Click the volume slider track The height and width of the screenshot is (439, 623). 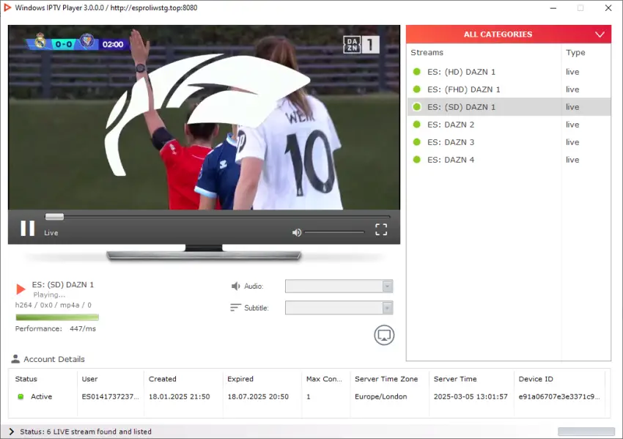pyautogui.click(x=334, y=232)
